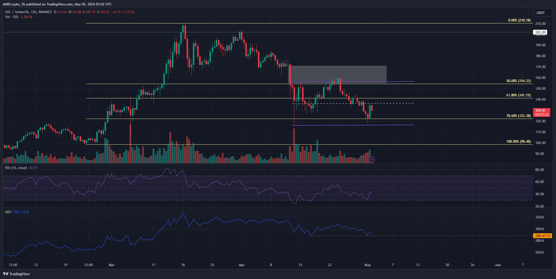This screenshot has height=279, width=556.
Task: Click the Mar label on the time axis
Action: tap(111, 265)
